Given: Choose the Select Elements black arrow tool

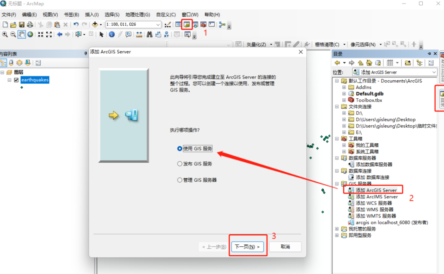Looking at the screenshot, I should pos(101,34).
